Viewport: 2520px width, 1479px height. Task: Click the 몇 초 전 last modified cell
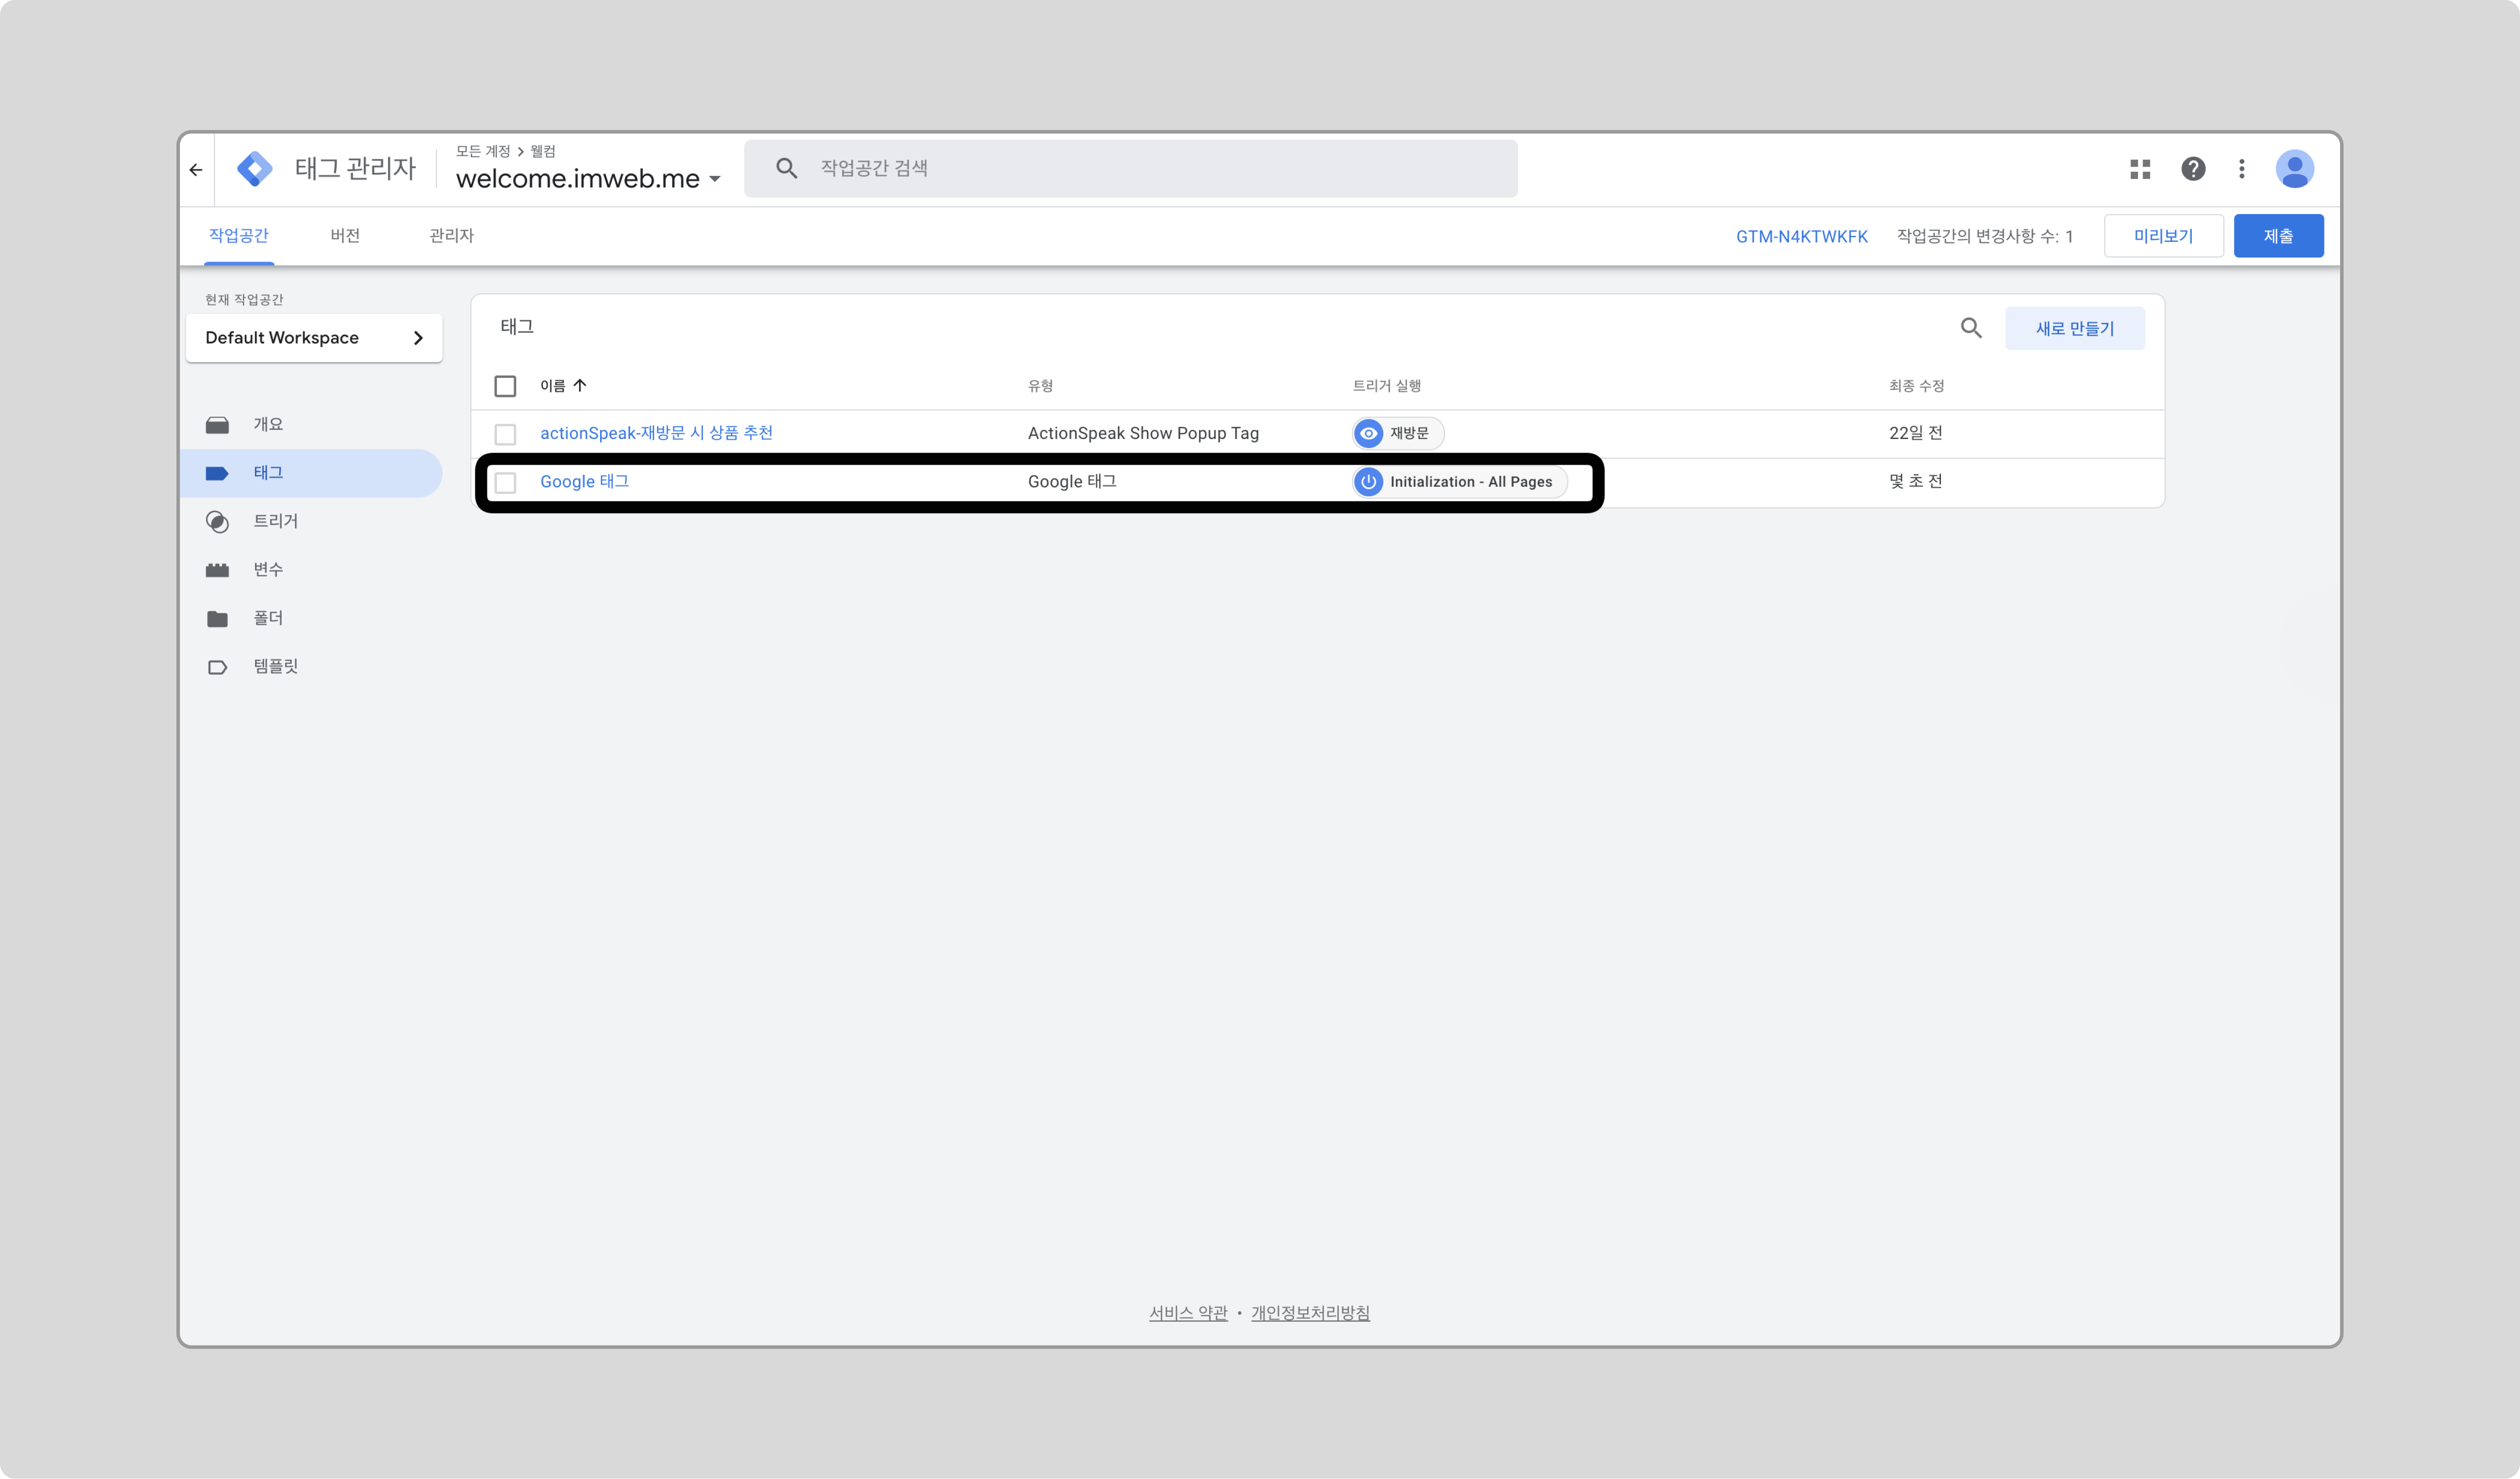click(x=1915, y=482)
